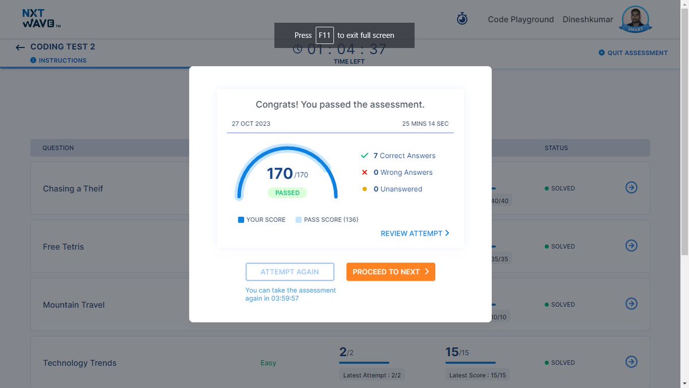Screen dimensions: 689x388
Task: Click the green check beside Correct Answers
Action: tap(364, 156)
